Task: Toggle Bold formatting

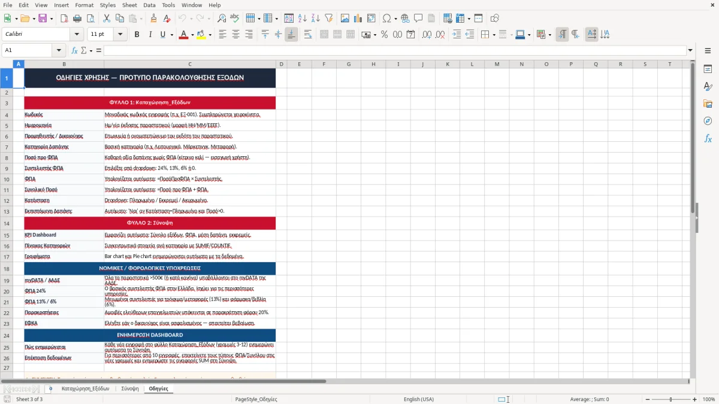Action: tap(137, 35)
